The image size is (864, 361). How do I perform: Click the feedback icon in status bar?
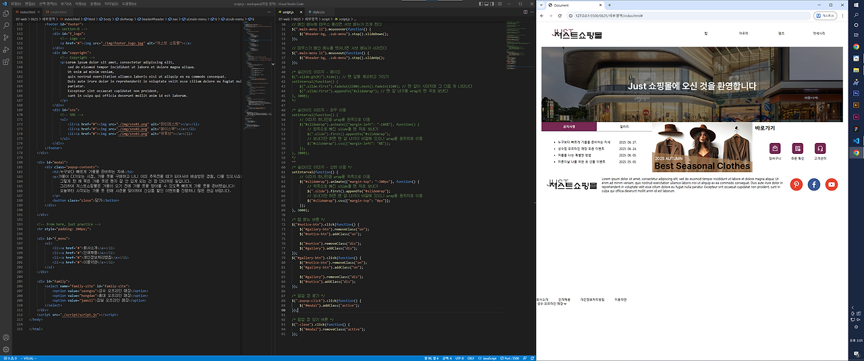pos(524,358)
